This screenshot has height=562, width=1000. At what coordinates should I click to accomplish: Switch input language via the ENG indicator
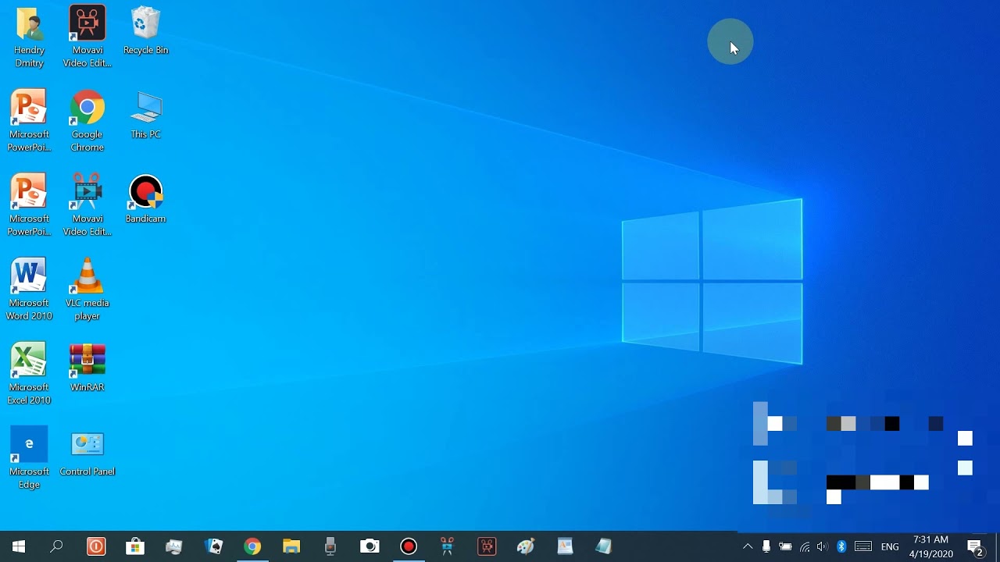click(890, 546)
